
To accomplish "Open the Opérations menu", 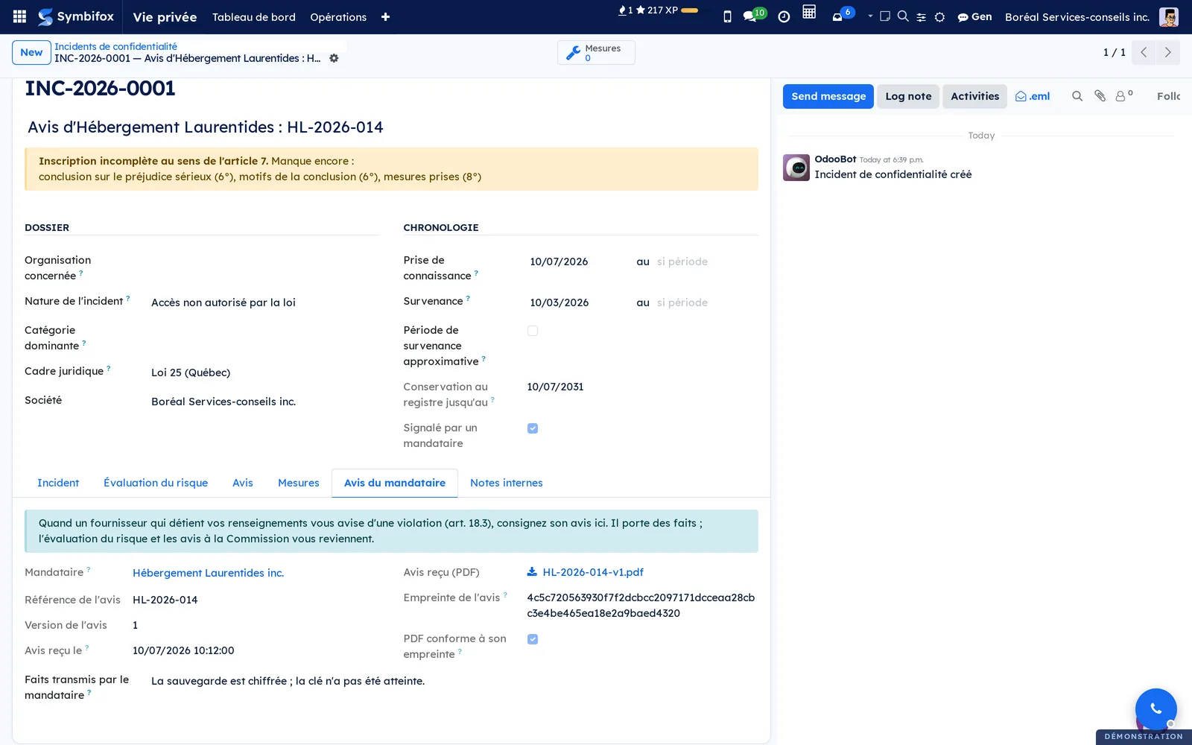I will click(338, 16).
